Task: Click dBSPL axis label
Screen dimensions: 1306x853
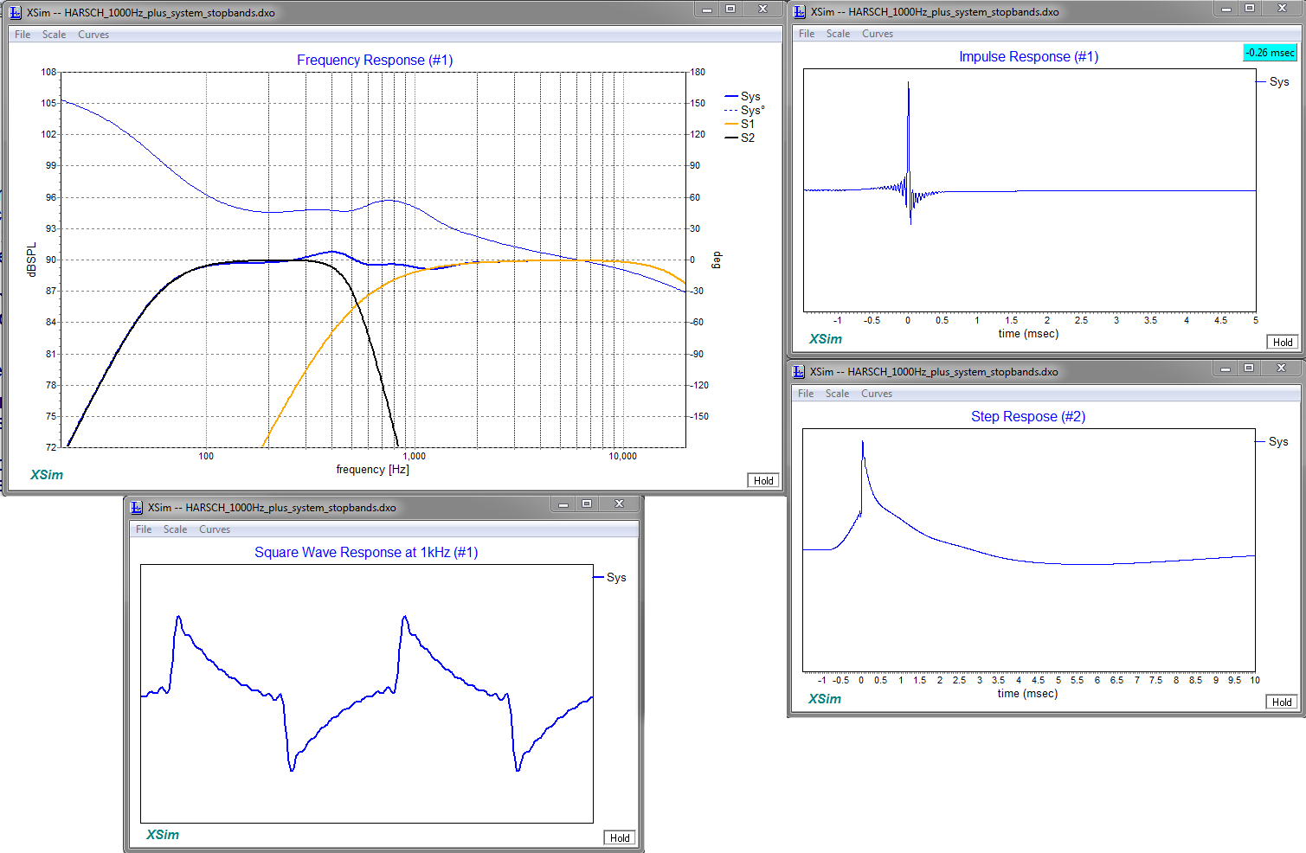Action: point(32,260)
